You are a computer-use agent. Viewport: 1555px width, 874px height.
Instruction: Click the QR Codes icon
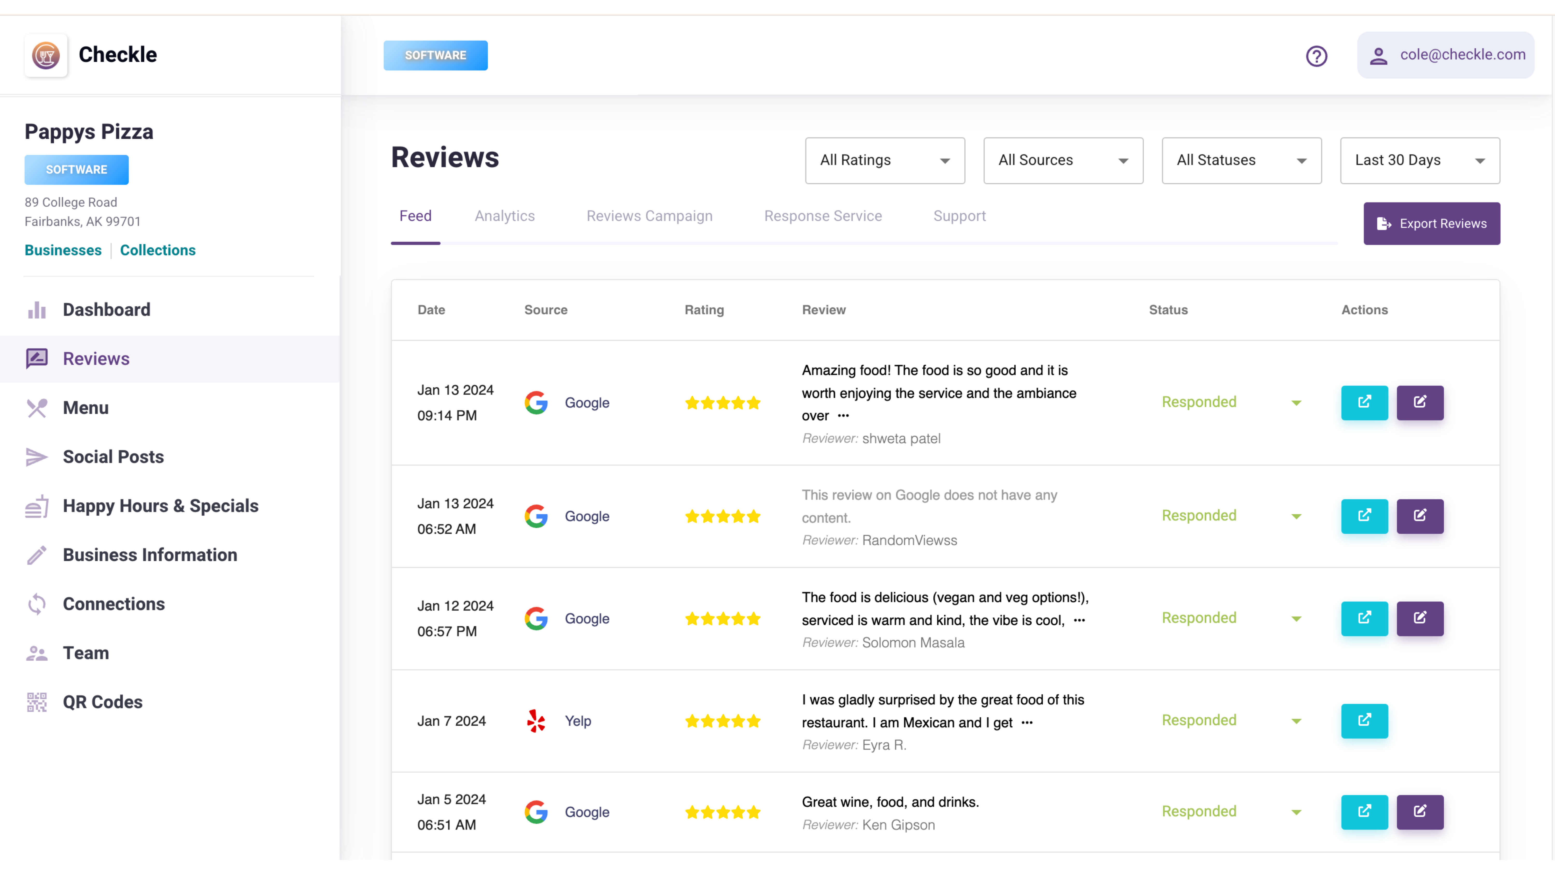37,702
